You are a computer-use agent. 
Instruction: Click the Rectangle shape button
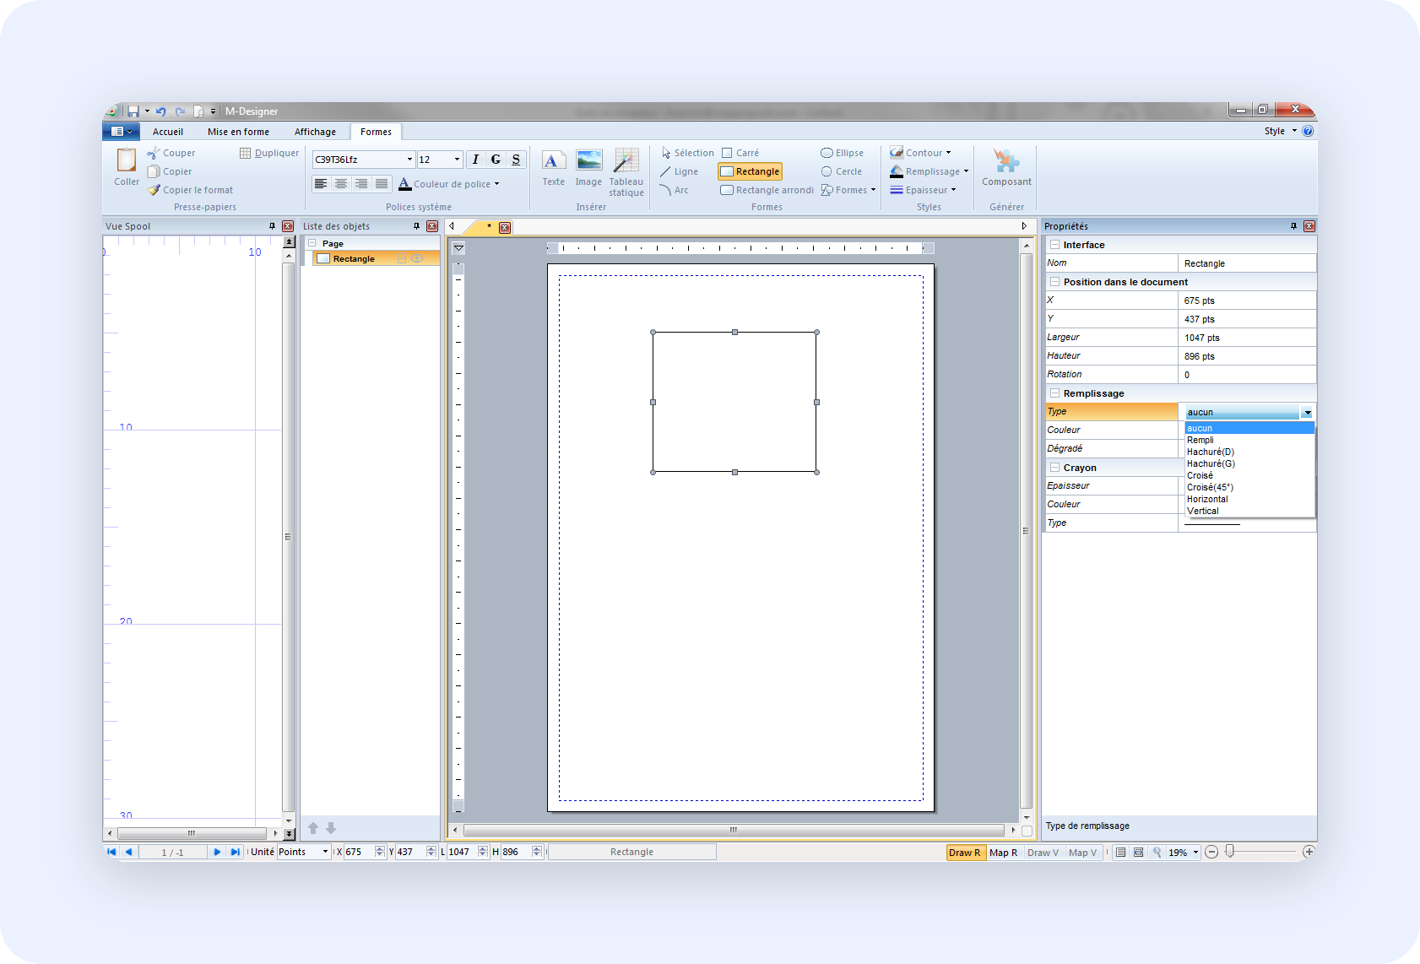point(751,171)
